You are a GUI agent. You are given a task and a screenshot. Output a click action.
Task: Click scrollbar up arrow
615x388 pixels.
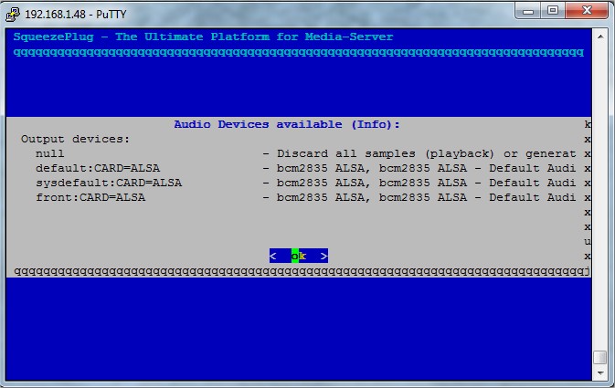tap(600, 37)
